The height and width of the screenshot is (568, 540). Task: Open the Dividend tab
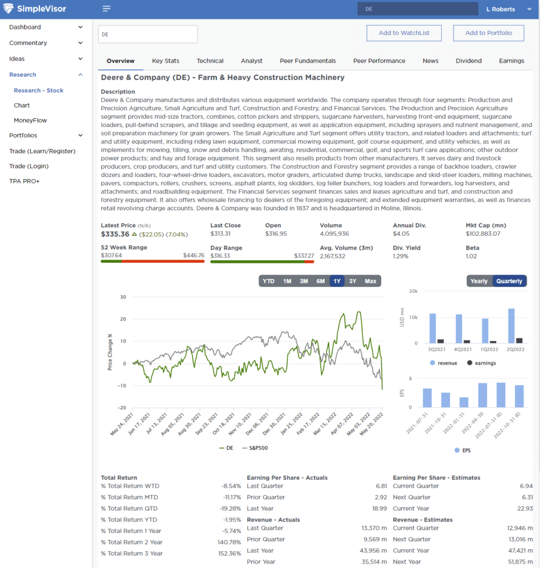click(x=468, y=61)
